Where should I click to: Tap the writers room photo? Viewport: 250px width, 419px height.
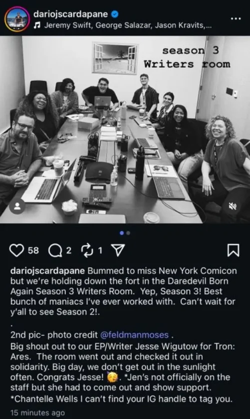125,130
